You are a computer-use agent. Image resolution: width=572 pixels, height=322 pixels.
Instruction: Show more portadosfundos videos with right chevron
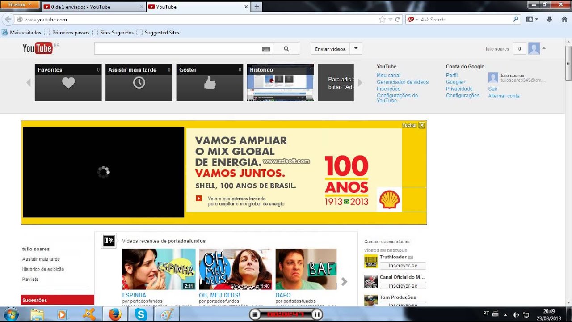tap(344, 281)
